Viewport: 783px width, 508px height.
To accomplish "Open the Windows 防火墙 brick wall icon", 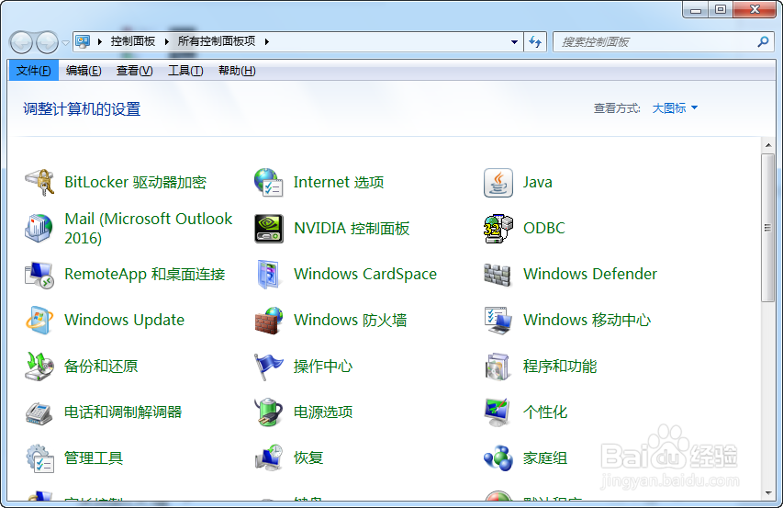I will [x=269, y=321].
